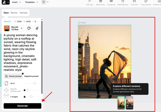This screenshot has width=161, height=112.
Task: Click into the prompt text area
Action: pos(21,52)
